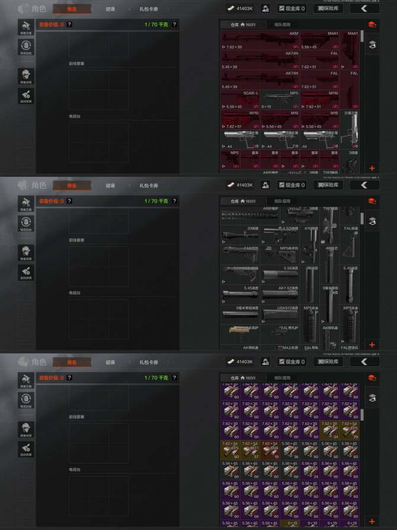Viewport: 397px width, 530px height.
Task: Open 健康 tab in top screenshot
Action: coord(110,9)
